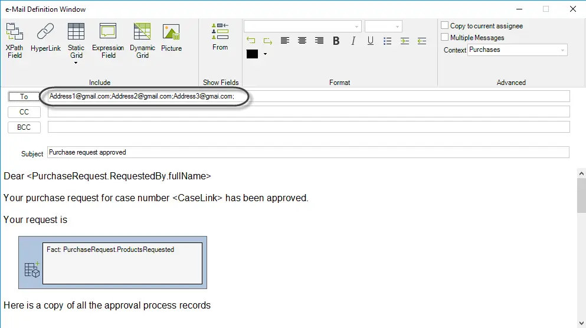The image size is (586, 328).
Task: Click the grid icon in the fact block
Action: coord(32,270)
